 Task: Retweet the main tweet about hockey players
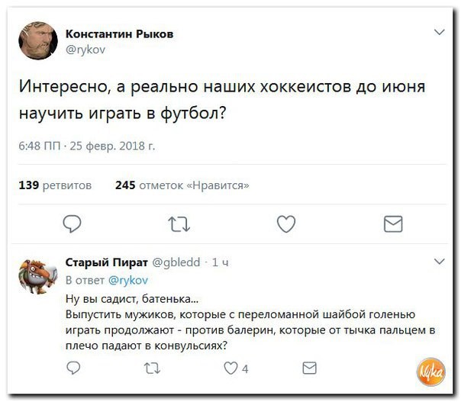coord(179,224)
